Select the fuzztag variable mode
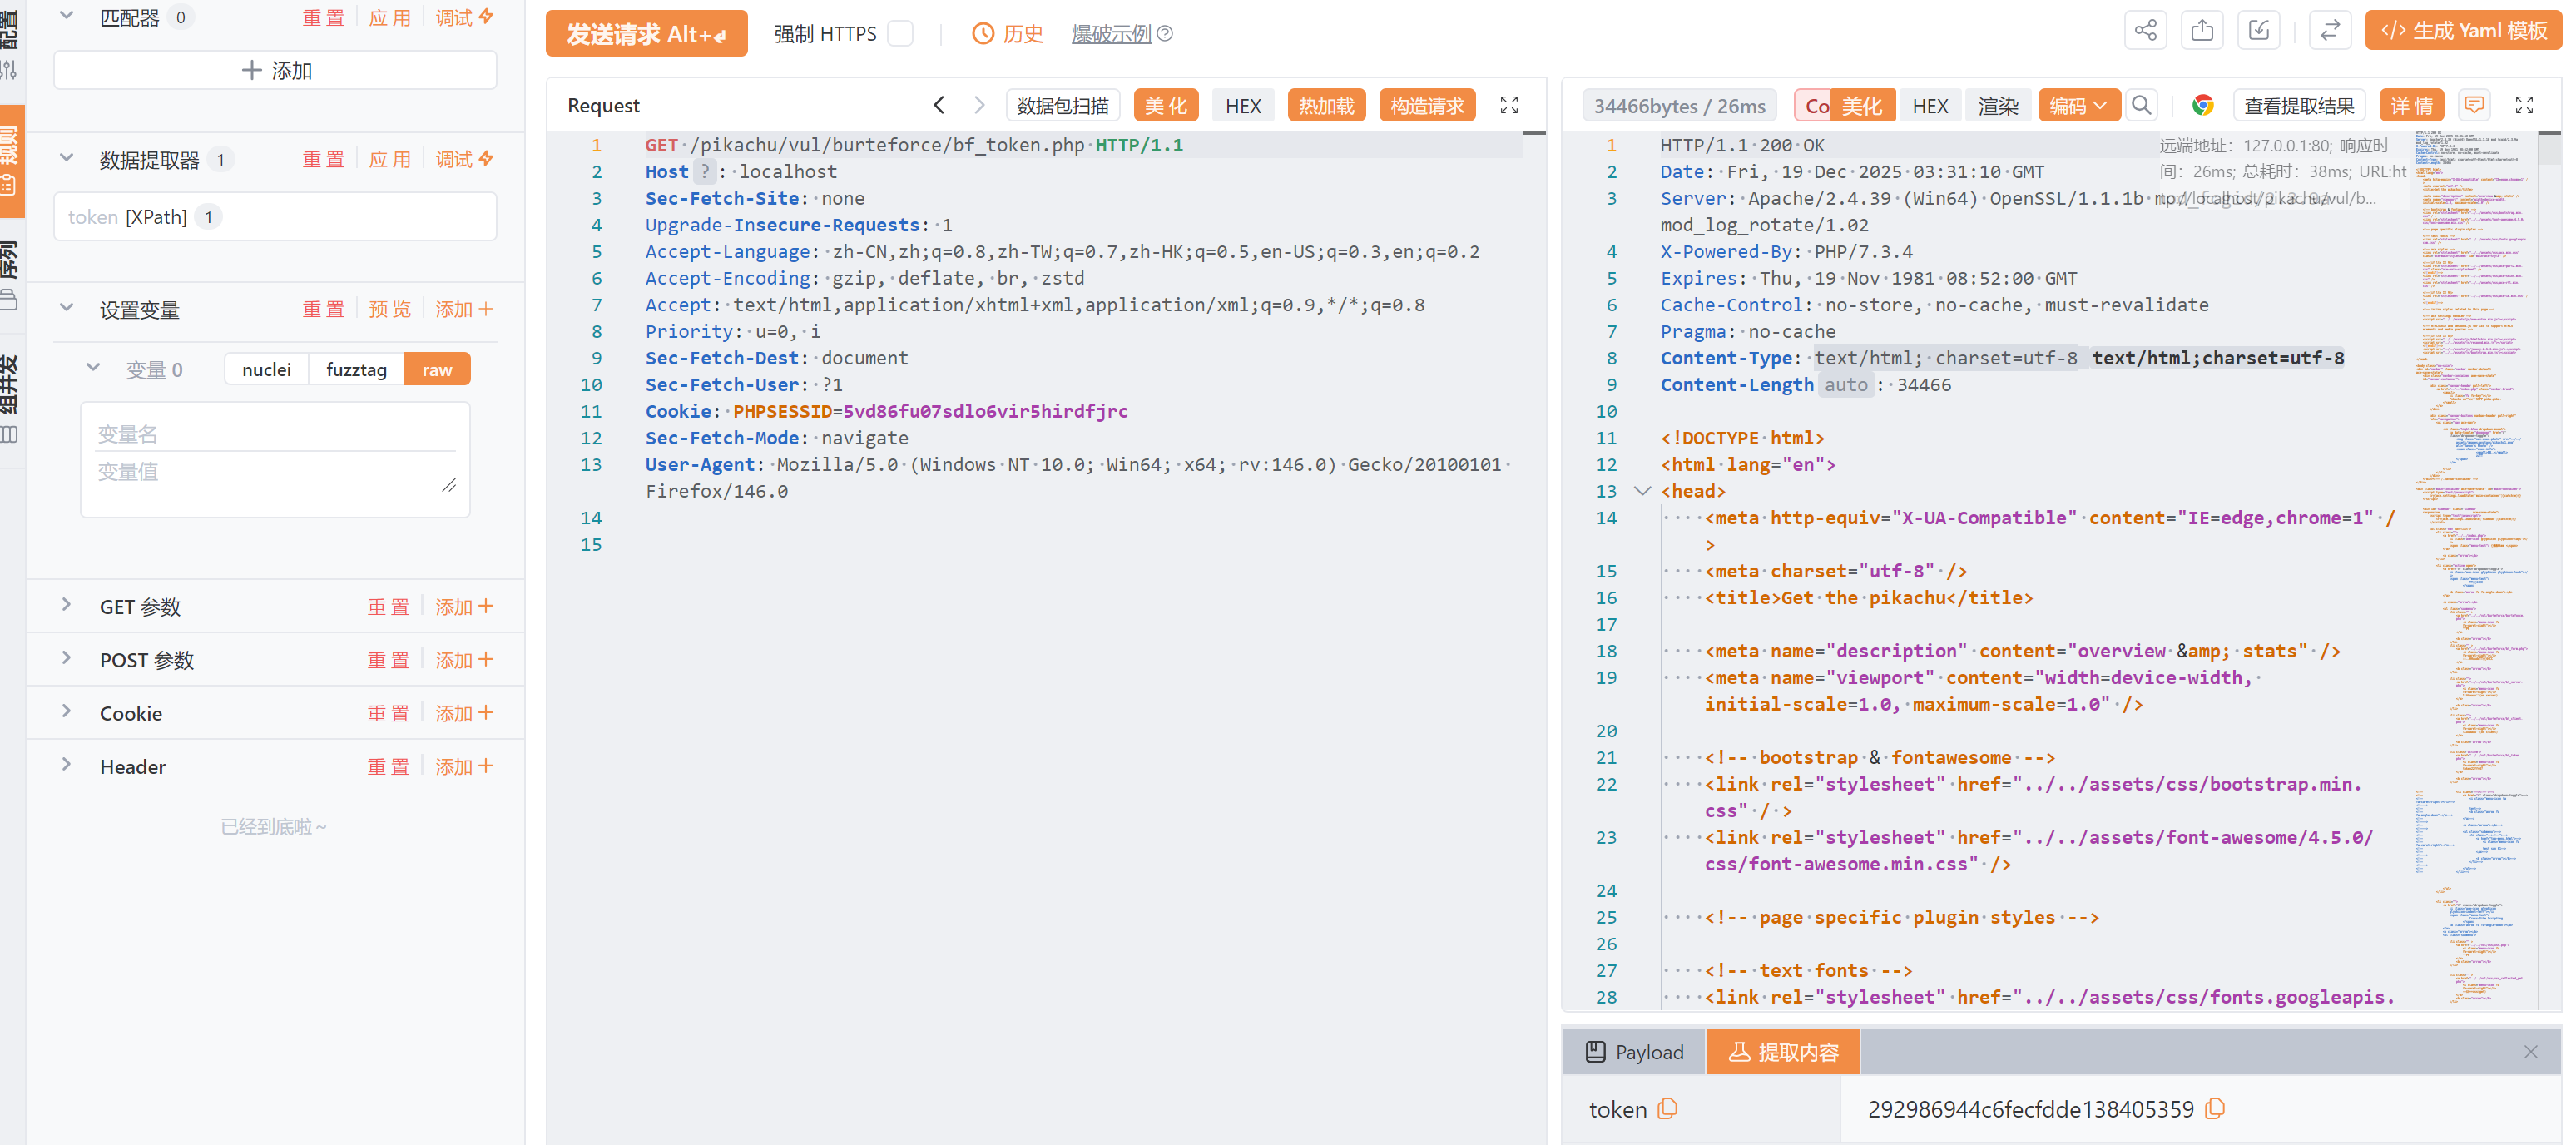The width and height of the screenshot is (2576, 1145). pyautogui.click(x=356, y=370)
